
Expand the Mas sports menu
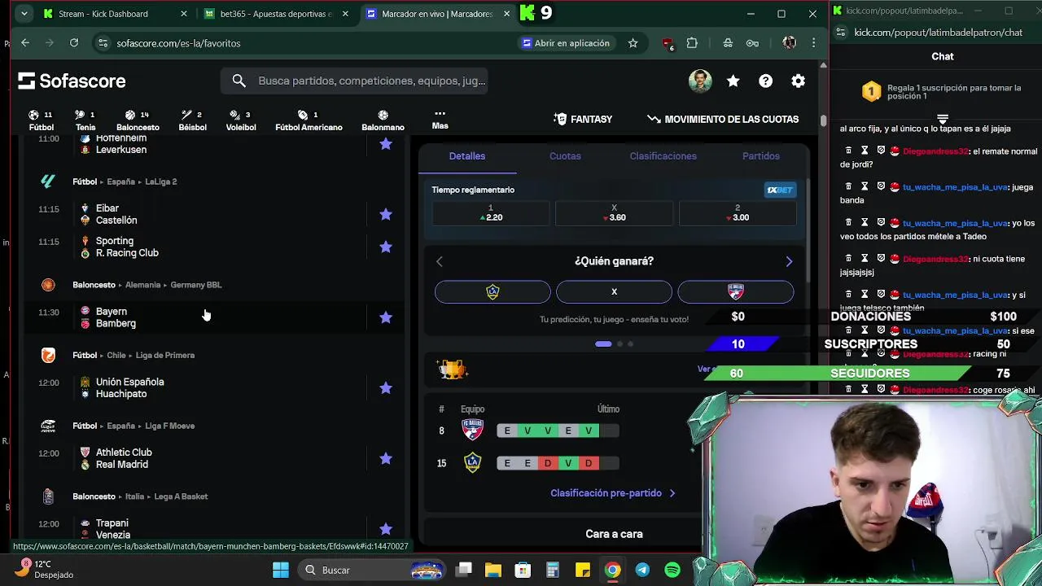[x=440, y=120]
